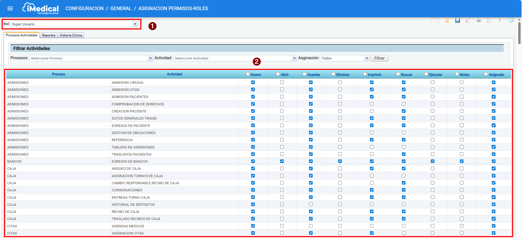The height and width of the screenshot is (238, 522).
Task: Click the open folder toolbar icon
Action: tap(447, 21)
